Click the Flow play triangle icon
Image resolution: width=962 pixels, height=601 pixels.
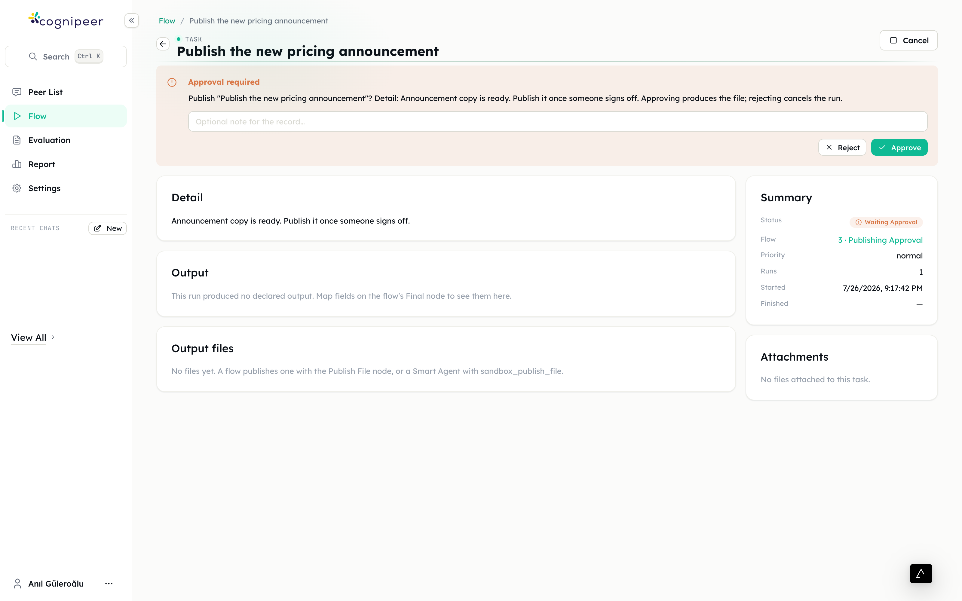(17, 116)
